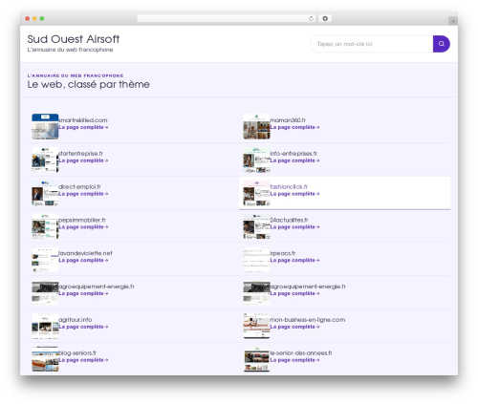This screenshot has width=478, height=404.
Task: Open the browser download indicator icon
Action: pyautogui.click(x=325, y=19)
